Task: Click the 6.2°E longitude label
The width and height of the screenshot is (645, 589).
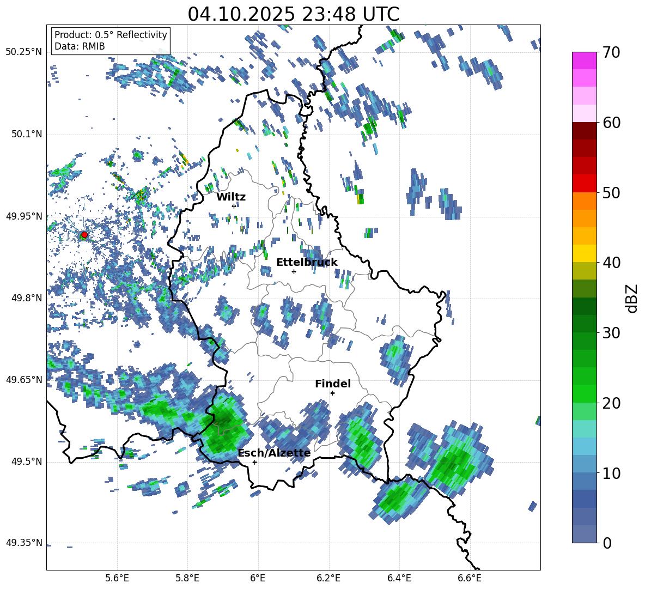Action: click(328, 578)
